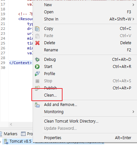Open the New submenu

[85, 5]
